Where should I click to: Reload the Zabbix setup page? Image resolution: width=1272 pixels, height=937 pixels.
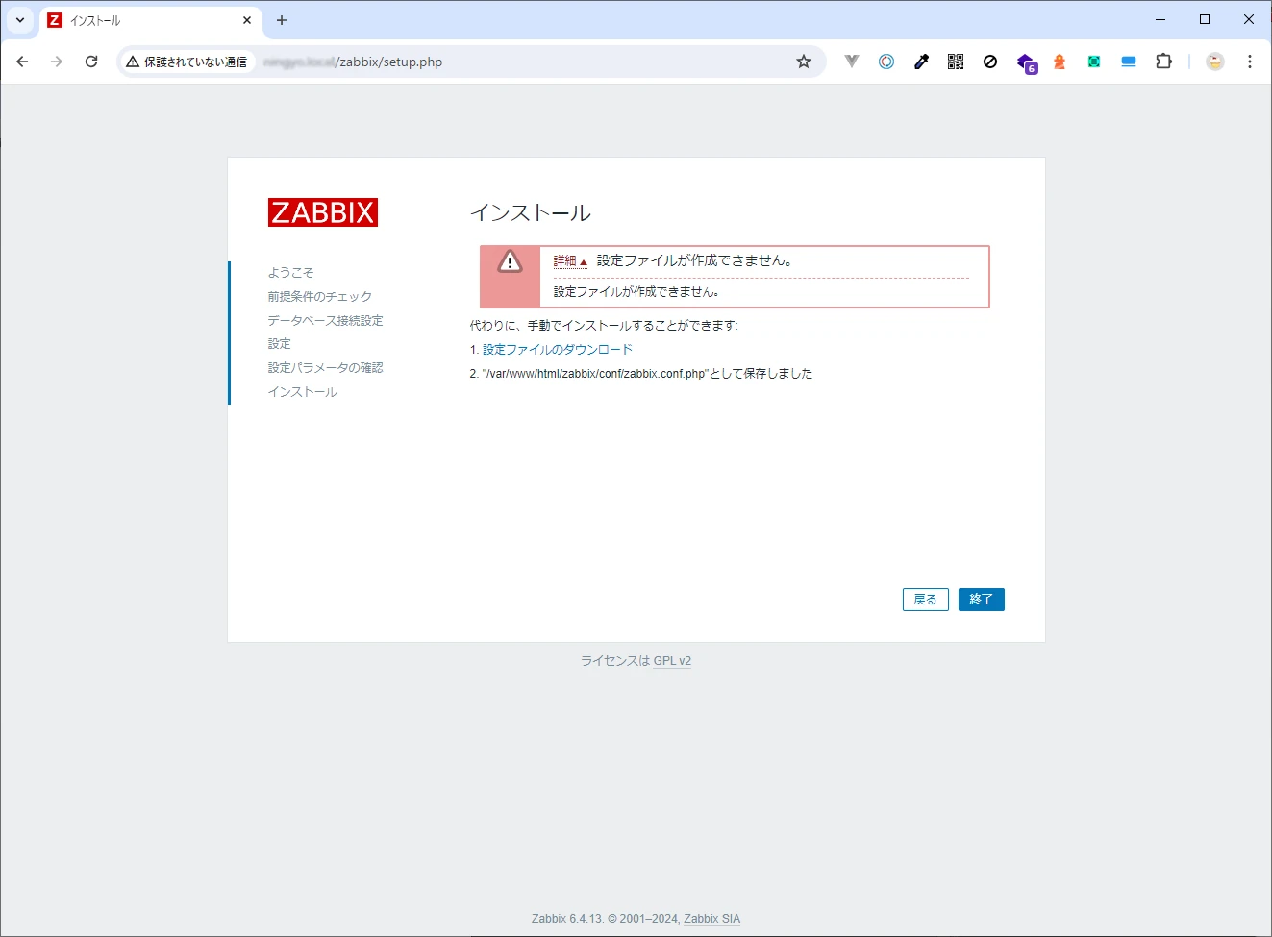click(91, 62)
